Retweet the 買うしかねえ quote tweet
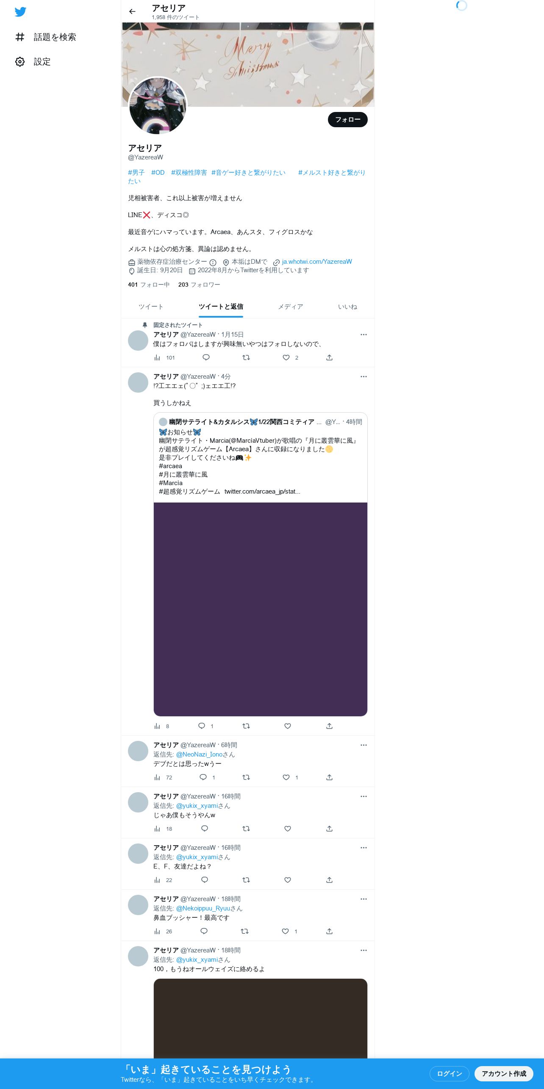The width and height of the screenshot is (544, 1089). (x=246, y=726)
